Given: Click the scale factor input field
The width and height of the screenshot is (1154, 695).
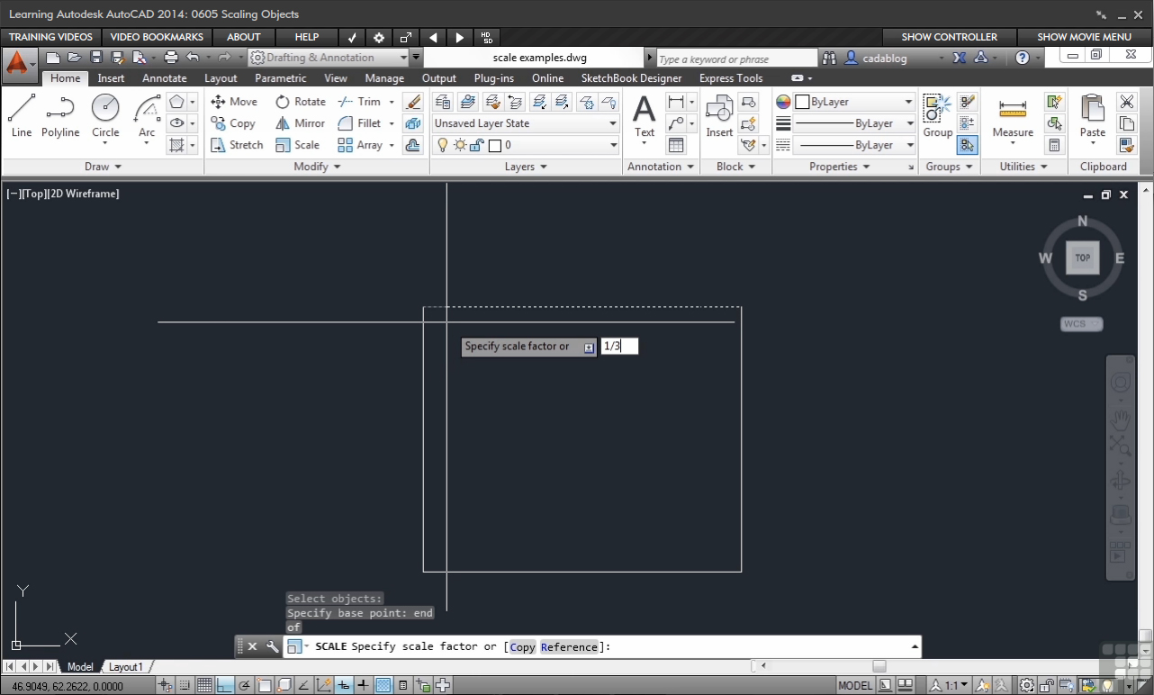Looking at the screenshot, I should [x=619, y=347].
